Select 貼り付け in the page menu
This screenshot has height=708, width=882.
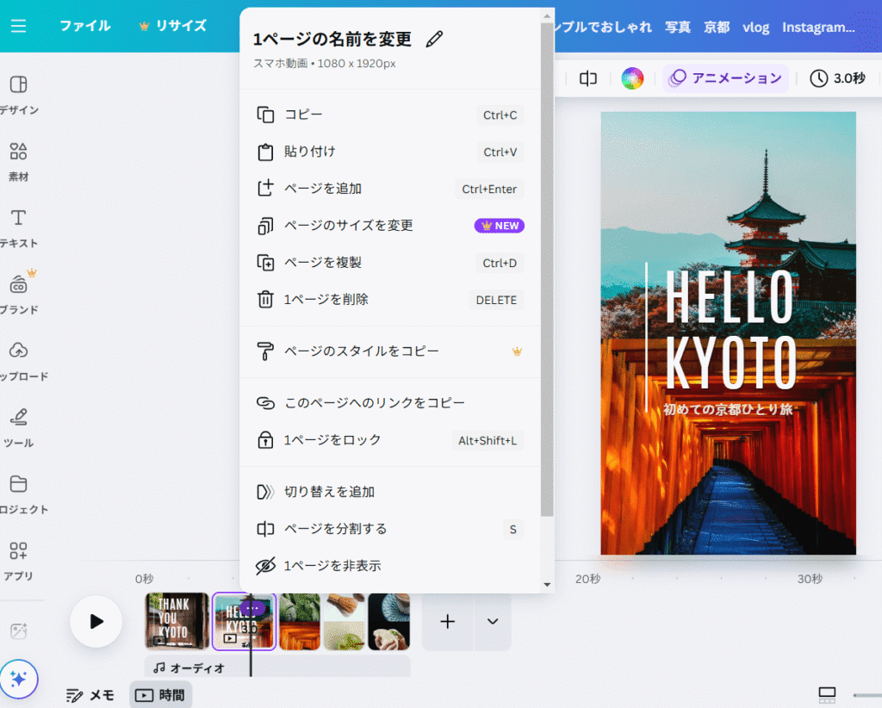pyautogui.click(x=390, y=152)
